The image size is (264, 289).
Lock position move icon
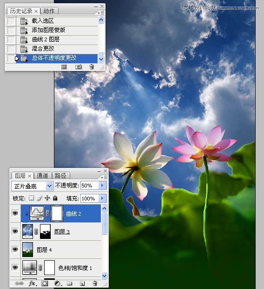coord(47,198)
